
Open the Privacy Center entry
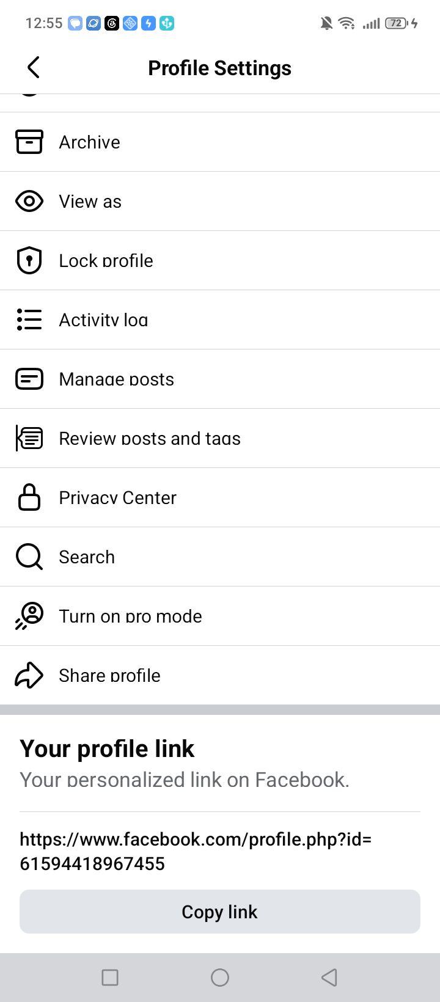coord(220,497)
